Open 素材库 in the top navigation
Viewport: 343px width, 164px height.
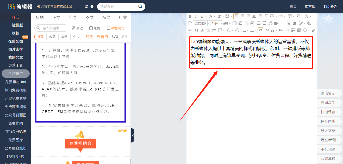(x=310, y=6)
